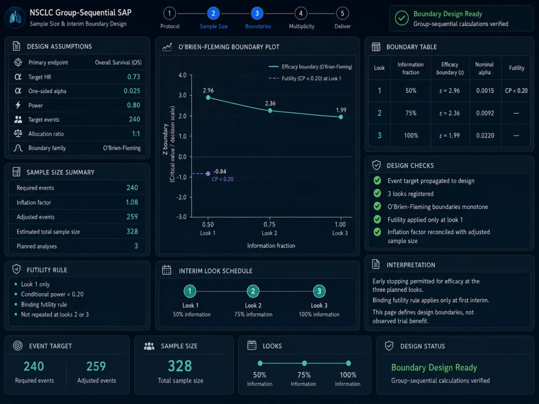
Task: Click the Interim Look Schedule calendar icon
Action: point(167,270)
